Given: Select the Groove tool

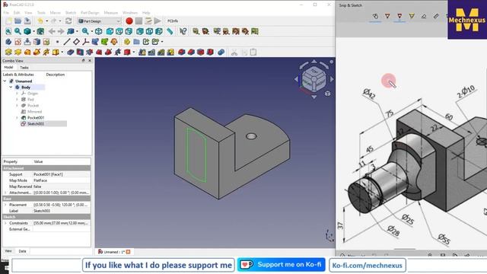Looking at the screenshot, I should click(90, 53).
